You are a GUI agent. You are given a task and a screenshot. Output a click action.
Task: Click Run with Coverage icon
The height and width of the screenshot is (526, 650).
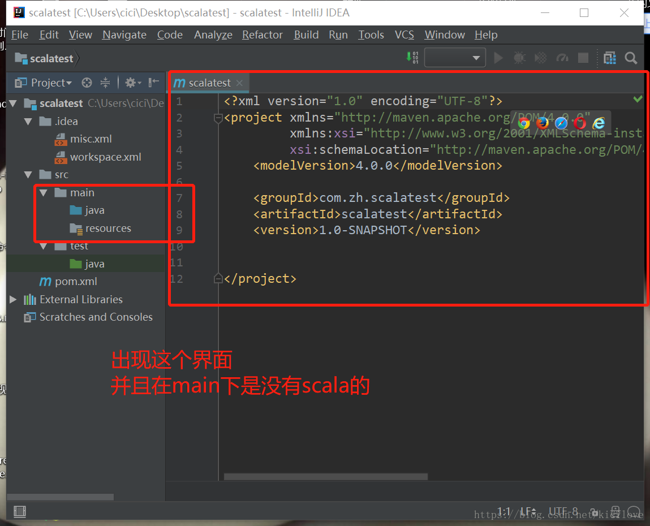(541, 58)
